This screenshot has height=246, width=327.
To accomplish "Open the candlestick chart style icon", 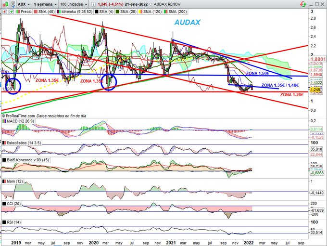I will tap(5, 4).
